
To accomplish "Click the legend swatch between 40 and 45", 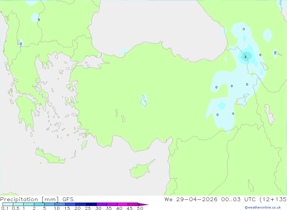I will (x=123, y=204).
